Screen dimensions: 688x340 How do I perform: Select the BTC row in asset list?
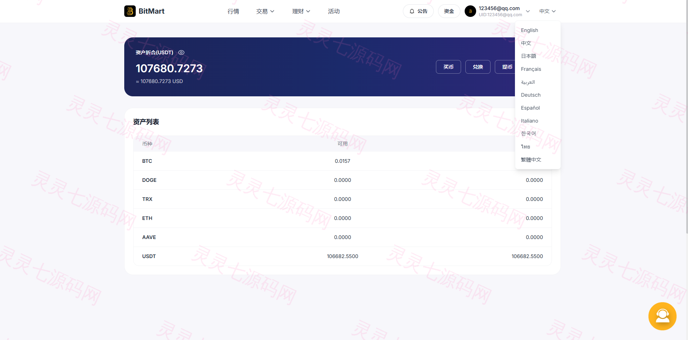point(342,161)
